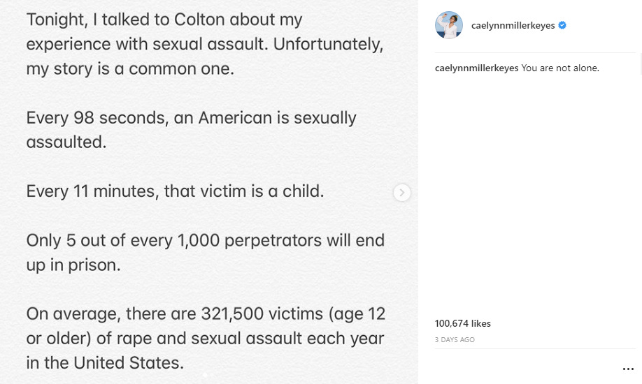This screenshot has height=384, width=642.
Task: Click the bold caelynnmillerkeyes username in the caption
Action: pyautogui.click(x=476, y=68)
